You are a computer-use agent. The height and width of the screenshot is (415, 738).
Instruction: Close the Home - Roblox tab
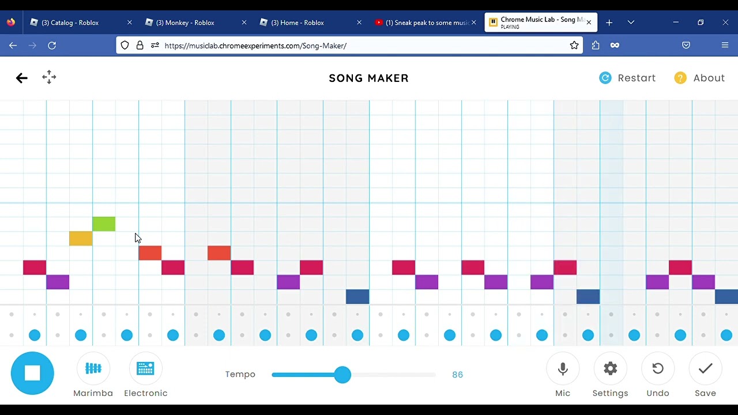pos(359,22)
